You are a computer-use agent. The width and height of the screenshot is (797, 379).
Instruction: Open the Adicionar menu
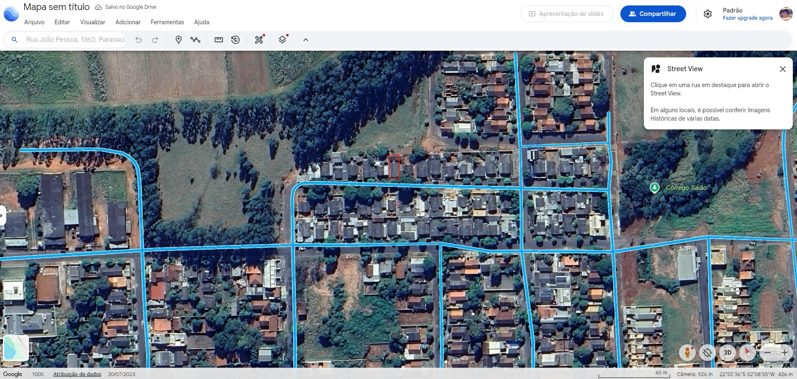tap(128, 22)
